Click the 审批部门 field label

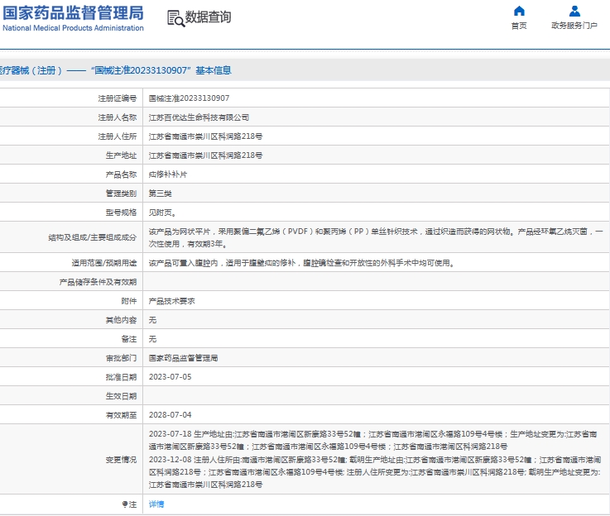[x=121, y=358]
